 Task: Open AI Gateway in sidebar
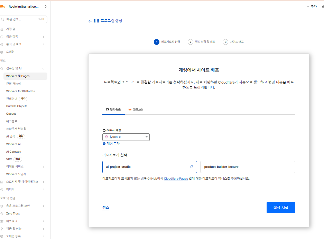(x=13, y=152)
